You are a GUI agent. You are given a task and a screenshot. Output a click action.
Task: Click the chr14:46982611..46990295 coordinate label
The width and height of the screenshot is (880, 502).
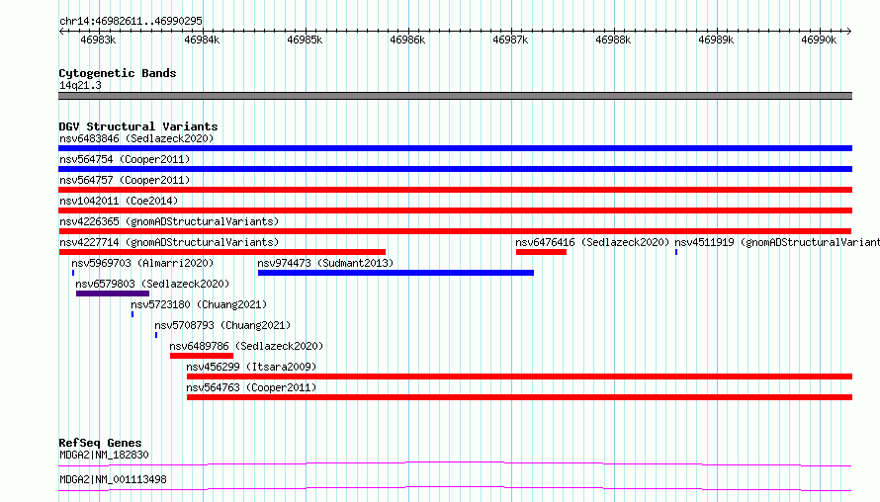[x=131, y=21]
